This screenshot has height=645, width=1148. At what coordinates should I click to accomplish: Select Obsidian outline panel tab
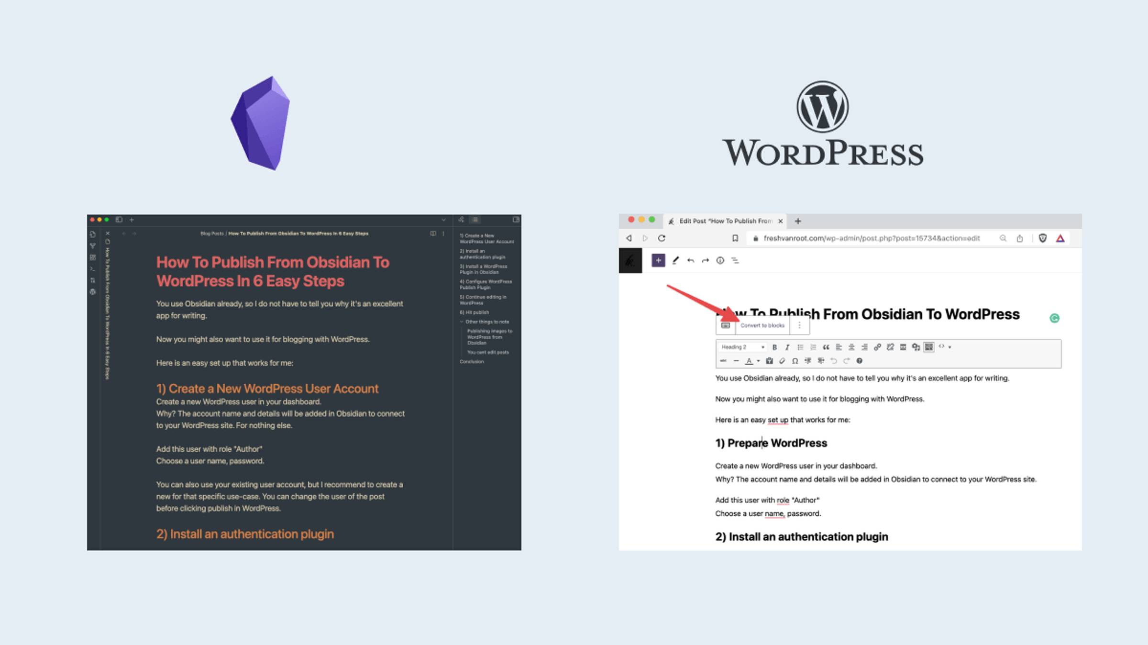475,220
